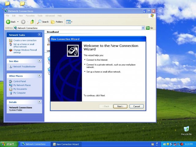Open the Advanced menu

[50, 16]
